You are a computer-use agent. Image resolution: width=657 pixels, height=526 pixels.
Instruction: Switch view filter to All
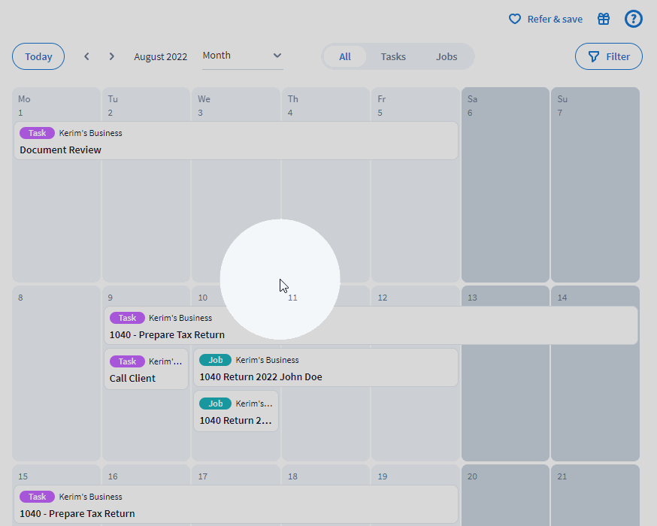click(x=345, y=56)
